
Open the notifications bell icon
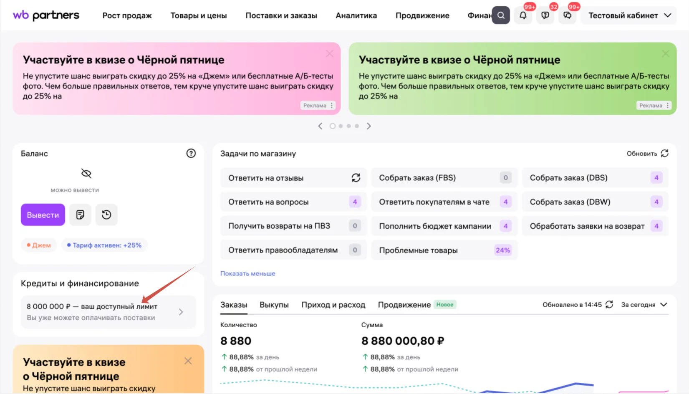coord(523,15)
